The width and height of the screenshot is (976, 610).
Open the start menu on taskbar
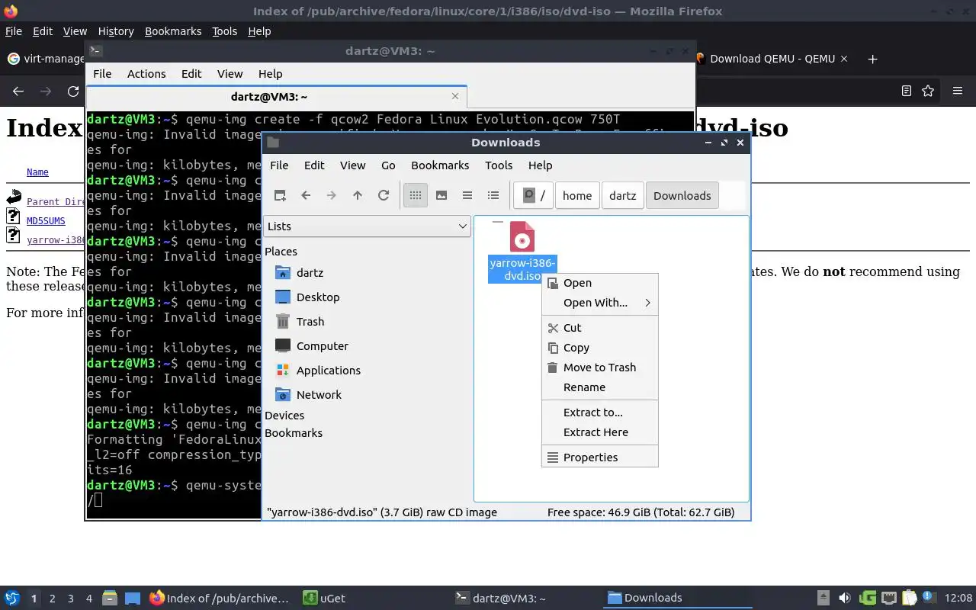(x=11, y=598)
